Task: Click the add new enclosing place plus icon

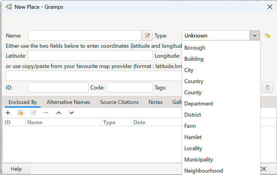Action: pos(8,113)
